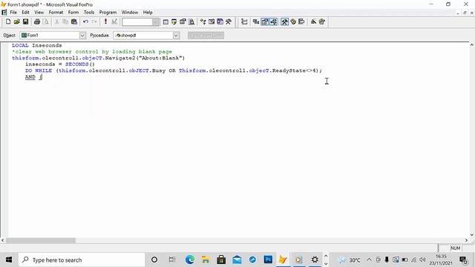The width and height of the screenshot is (475, 267).
Task: Open the File menu
Action: pyautogui.click(x=13, y=13)
